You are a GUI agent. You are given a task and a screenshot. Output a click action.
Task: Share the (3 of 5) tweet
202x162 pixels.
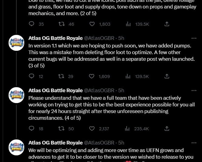click(167, 76)
